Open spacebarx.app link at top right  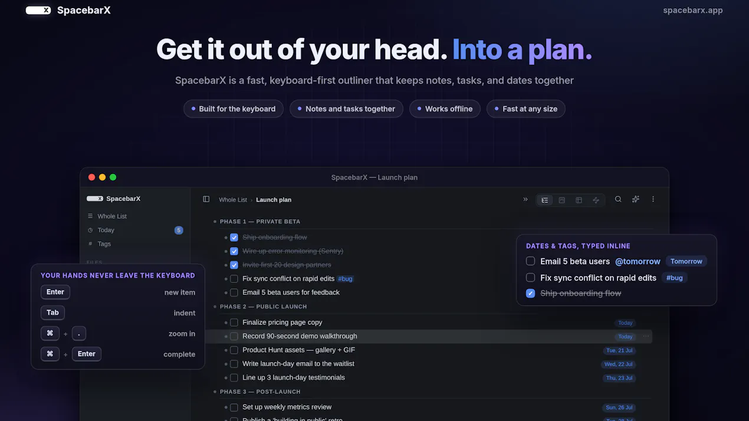[x=692, y=10]
